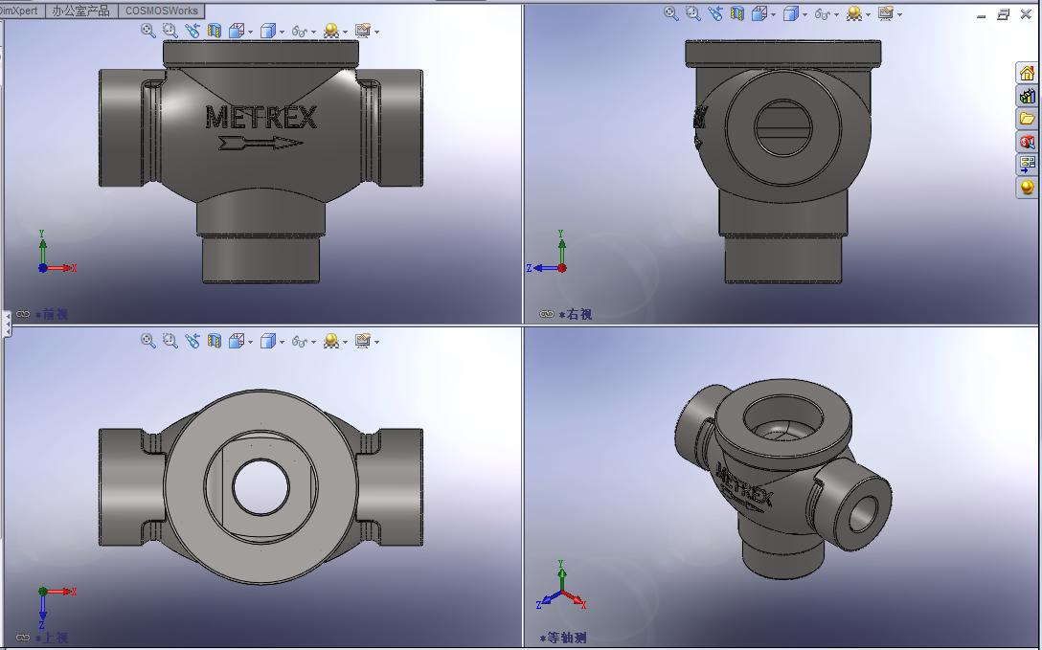Open View Orientation dropdown in right view toolbar
The image size is (1042, 650).
coord(773,14)
